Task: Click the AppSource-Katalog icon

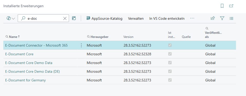Action: 88,18
